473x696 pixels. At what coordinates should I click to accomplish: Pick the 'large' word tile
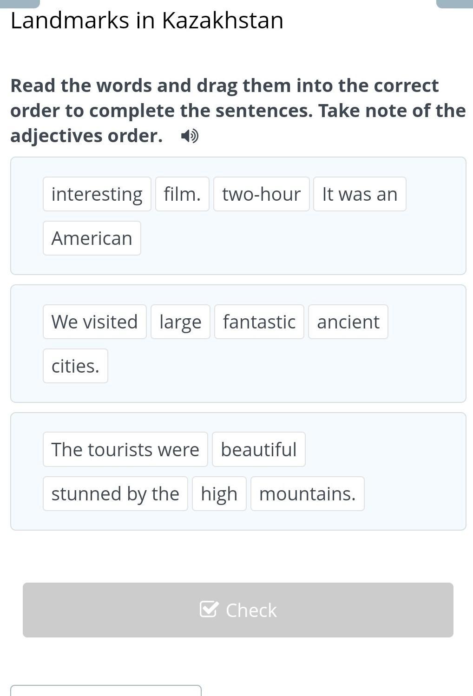point(180,322)
